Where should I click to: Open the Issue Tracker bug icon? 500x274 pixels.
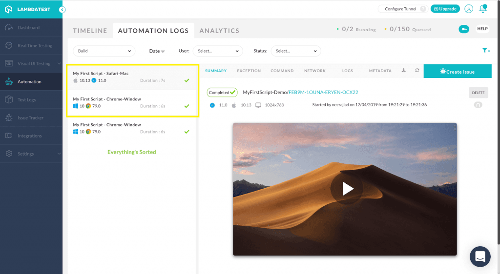coord(8,117)
